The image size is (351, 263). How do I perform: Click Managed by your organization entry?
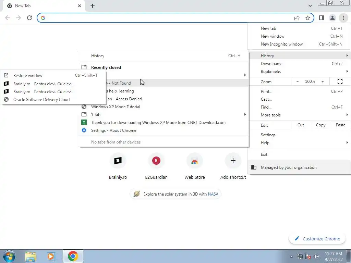pyautogui.click(x=299, y=167)
